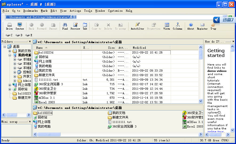Viewport: 236px width, 144px height.
Task: Select bz110223 folder in tree
Action: (22, 93)
